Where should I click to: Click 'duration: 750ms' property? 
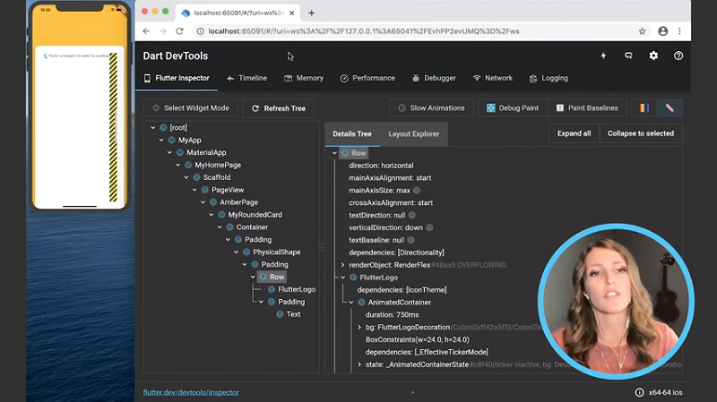pos(392,315)
